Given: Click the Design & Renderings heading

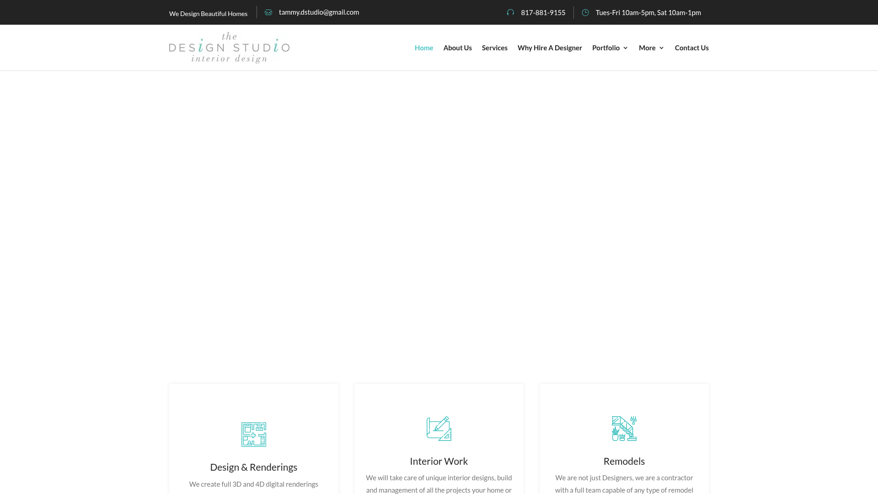Looking at the screenshot, I should click(254, 467).
